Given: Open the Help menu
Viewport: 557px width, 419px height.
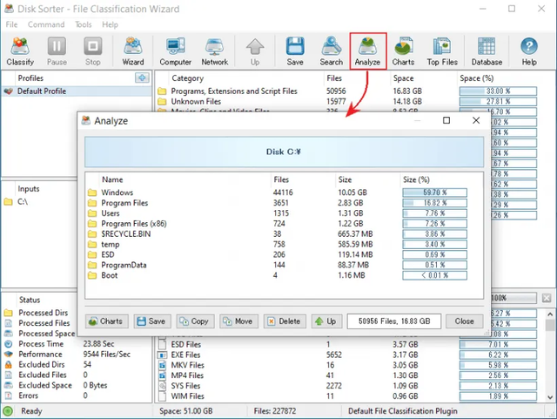Looking at the screenshot, I should (x=111, y=24).
